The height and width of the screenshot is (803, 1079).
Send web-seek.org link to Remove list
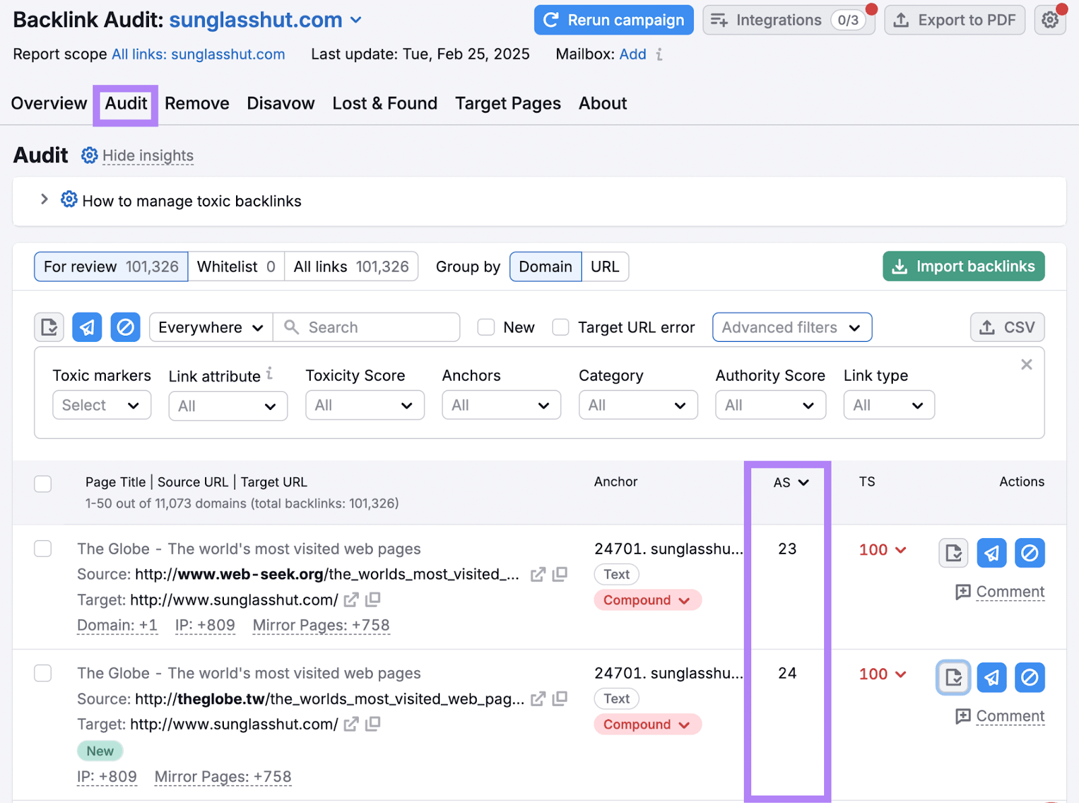click(991, 553)
